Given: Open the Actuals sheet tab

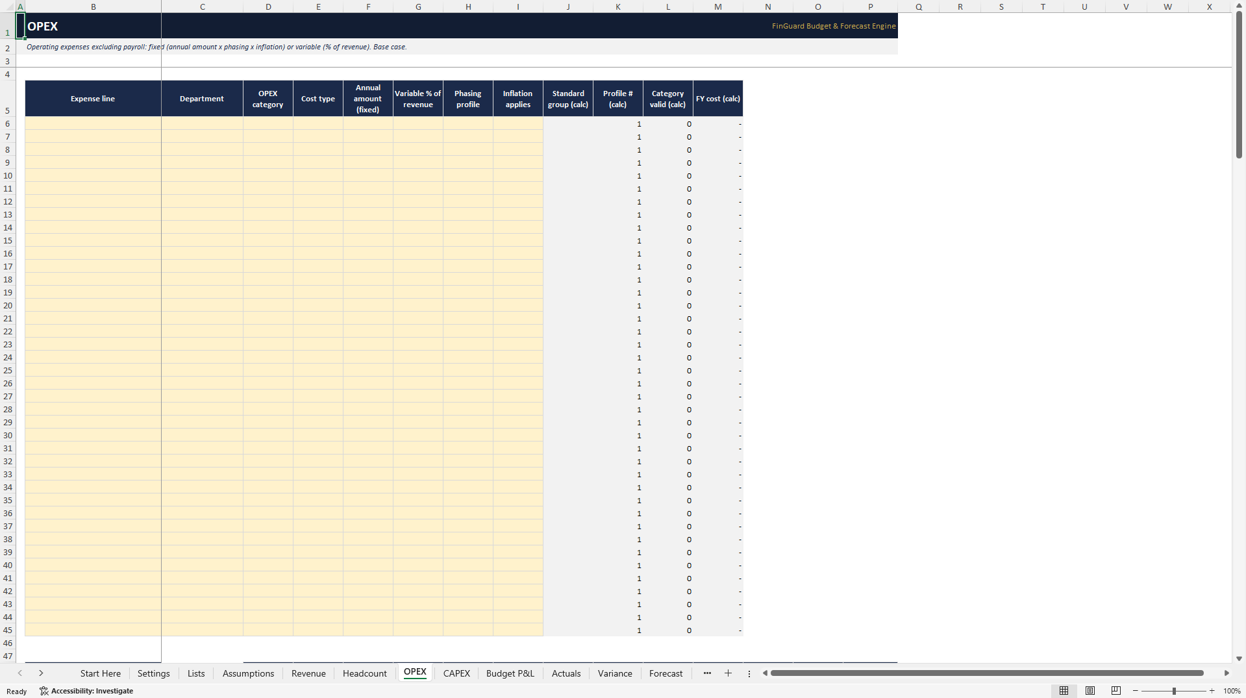Looking at the screenshot, I should pyautogui.click(x=566, y=673).
